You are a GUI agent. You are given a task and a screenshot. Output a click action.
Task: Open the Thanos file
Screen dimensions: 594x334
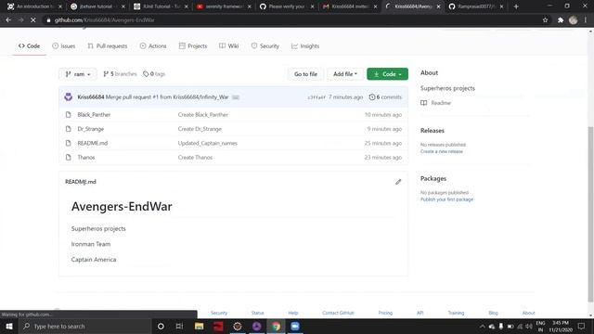pyautogui.click(x=86, y=157)
